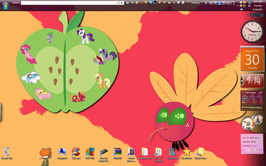Open the August 2011 calendar gadget
Screen dimensions: 266x166
pos(252,59)
